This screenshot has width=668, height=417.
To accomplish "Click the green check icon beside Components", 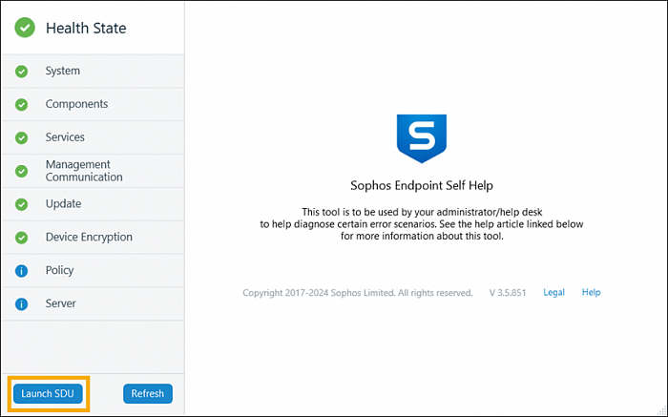I will click(22, 105).
